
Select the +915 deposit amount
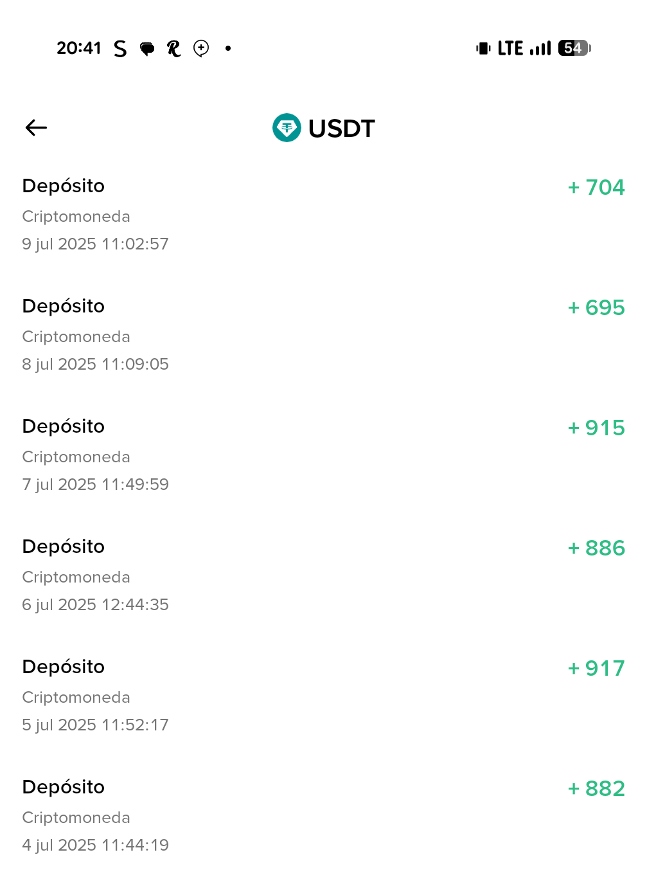click(x=596, y=428)
